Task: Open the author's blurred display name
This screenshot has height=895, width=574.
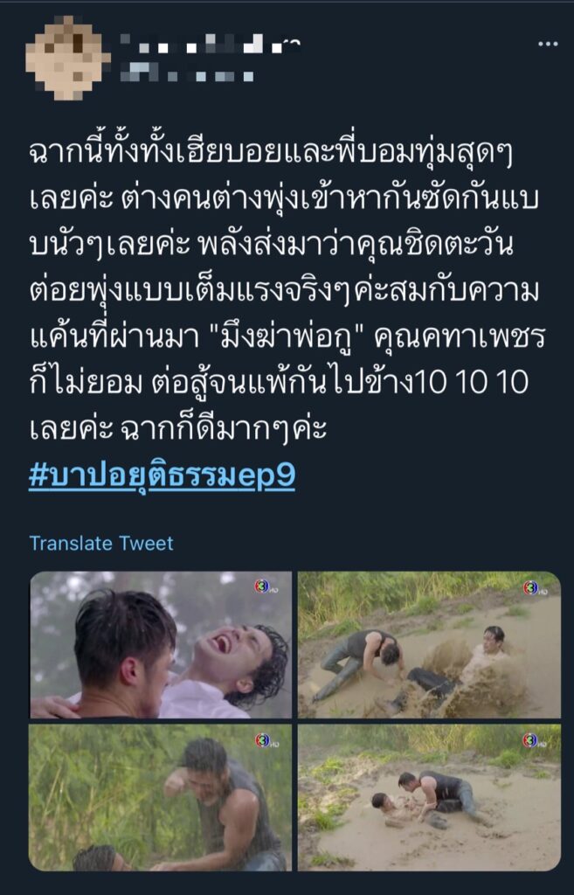Action: [x=210, y=44]
